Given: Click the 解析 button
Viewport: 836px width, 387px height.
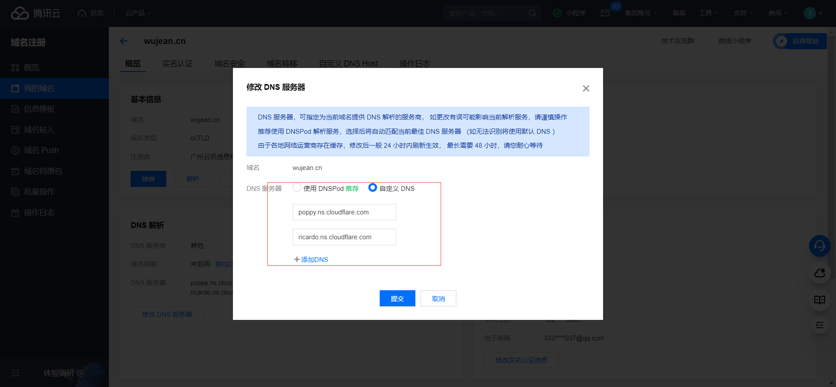Looking at the screenshot, I should pos(192,179).
